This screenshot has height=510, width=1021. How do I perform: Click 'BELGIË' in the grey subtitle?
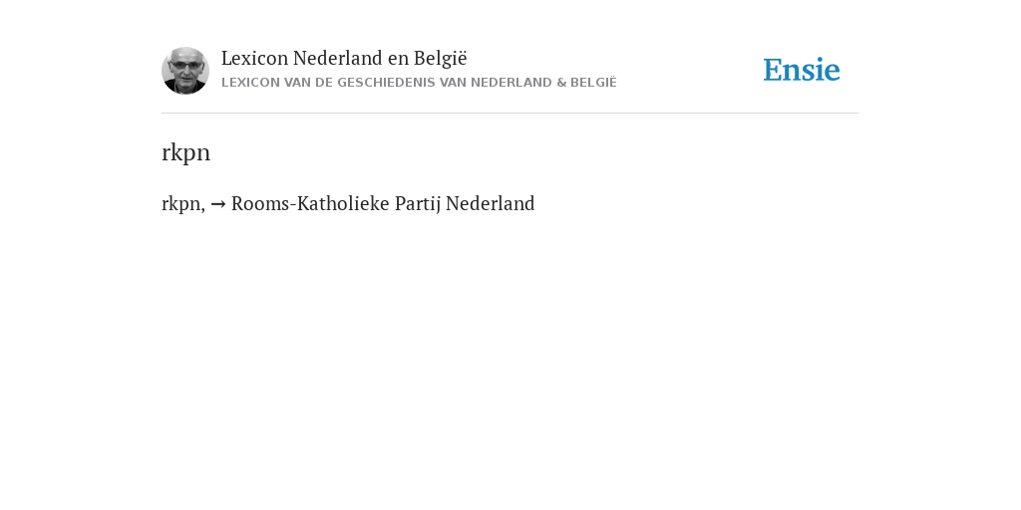593,83
